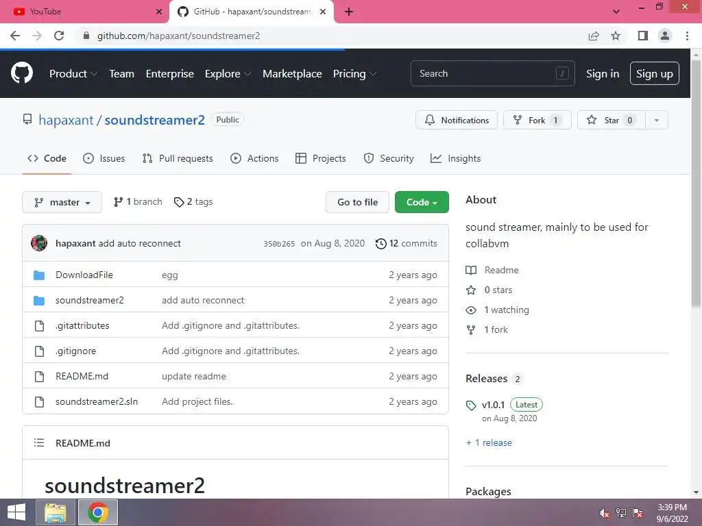The height and width of the screenshot is (526, 702).
Task: Click the Notifications button
Action: tap(456, 121)
